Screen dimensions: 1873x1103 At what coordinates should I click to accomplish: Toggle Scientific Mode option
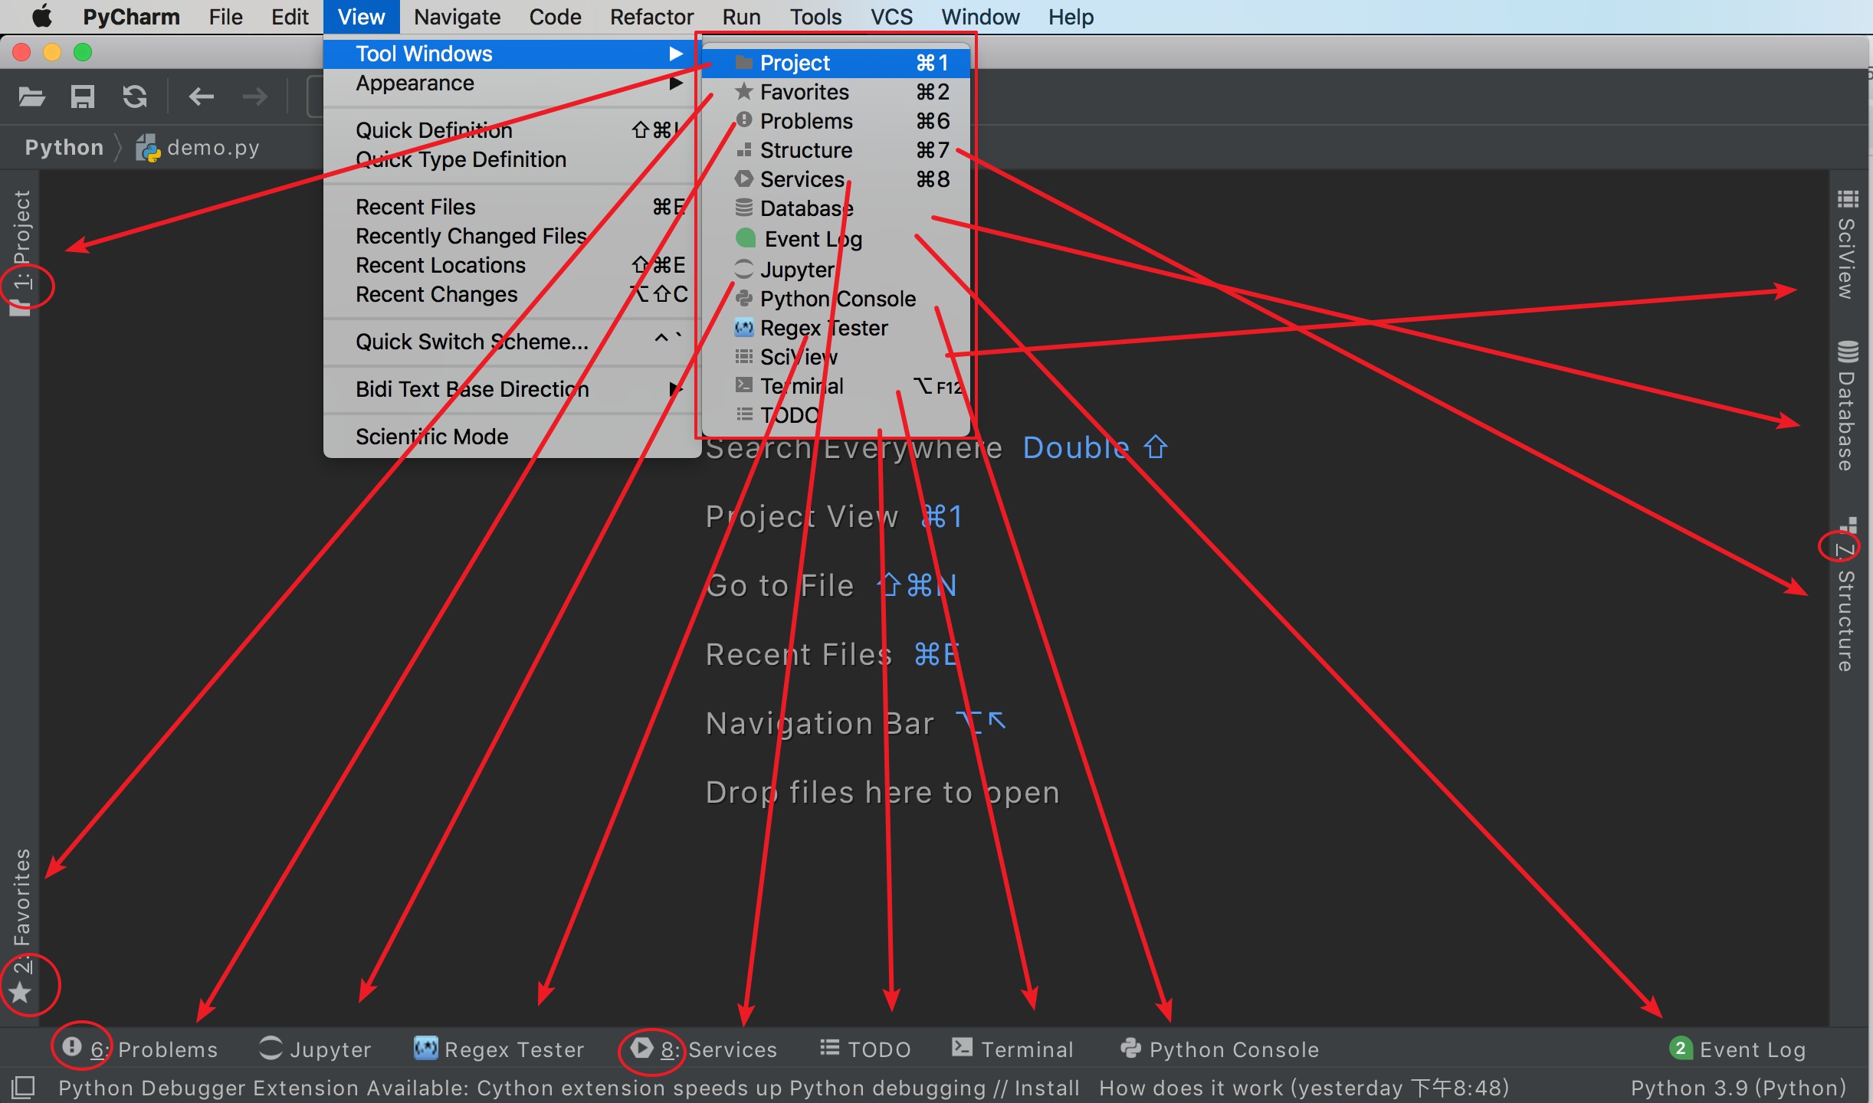pyautogui.click(x=432, y=436)
